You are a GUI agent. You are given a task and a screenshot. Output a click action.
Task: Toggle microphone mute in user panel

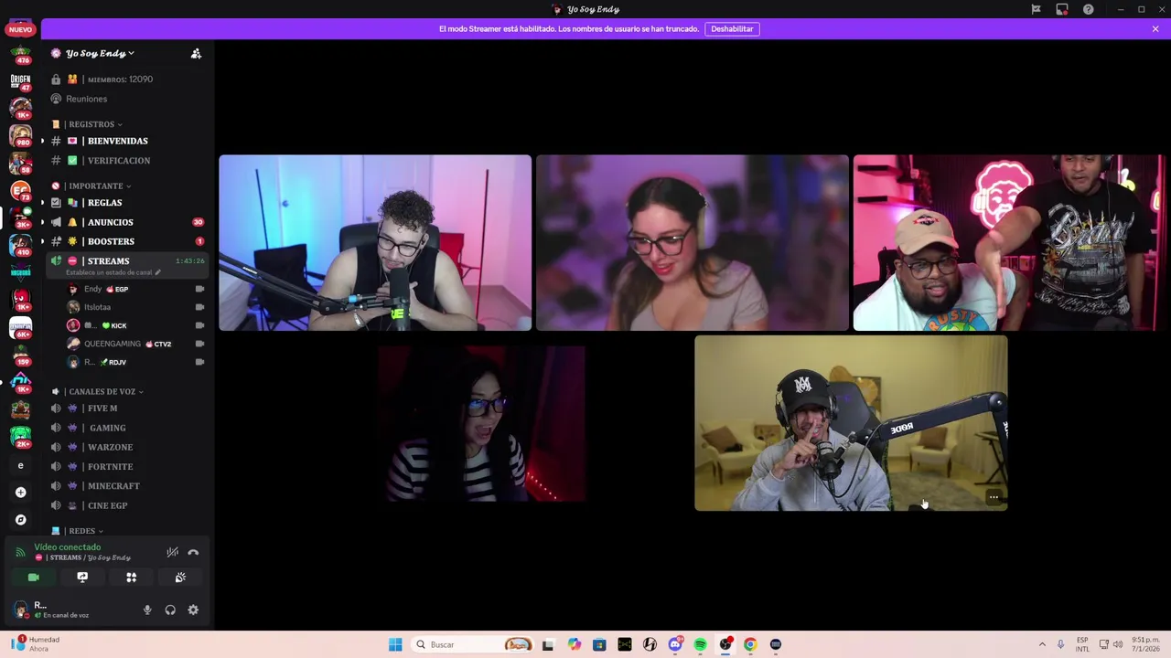[x=147, y=610]
